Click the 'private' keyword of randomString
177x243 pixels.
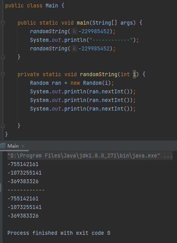[x=28, y=75]
